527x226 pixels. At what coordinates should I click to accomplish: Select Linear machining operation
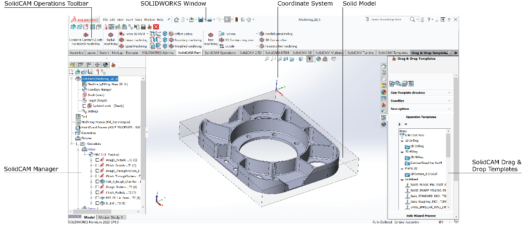[x=133, y=40]
